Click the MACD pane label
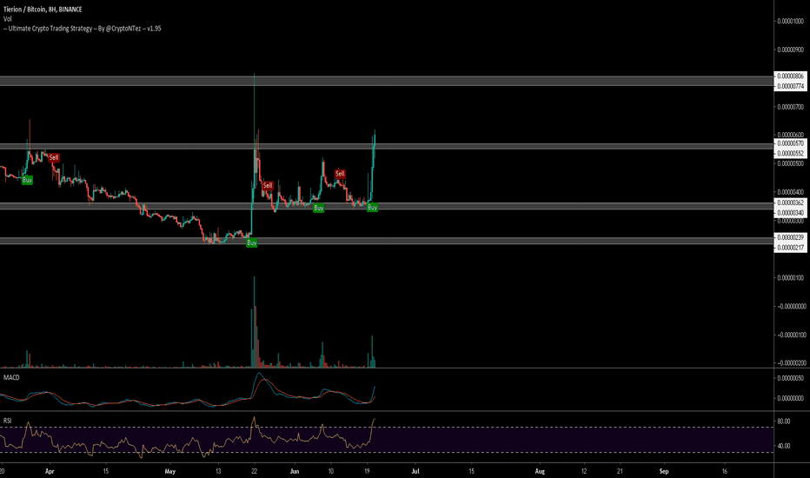Screen dimensions: 810x478 click(11, 378)
